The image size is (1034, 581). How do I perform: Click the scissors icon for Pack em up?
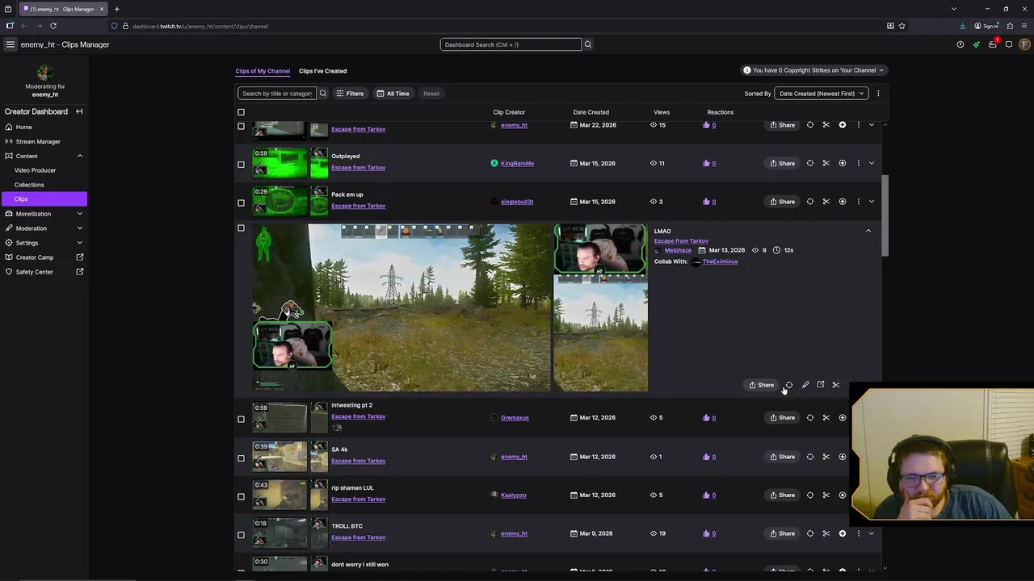point(826,202)
